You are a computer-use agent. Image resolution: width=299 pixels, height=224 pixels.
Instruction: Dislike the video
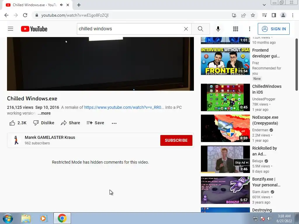point(44,123)
